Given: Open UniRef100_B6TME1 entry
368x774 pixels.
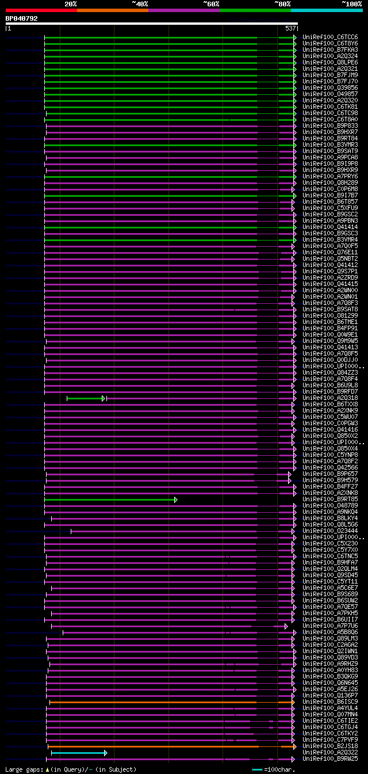Looking at the screenshot, I should click(x=330, y=322).
